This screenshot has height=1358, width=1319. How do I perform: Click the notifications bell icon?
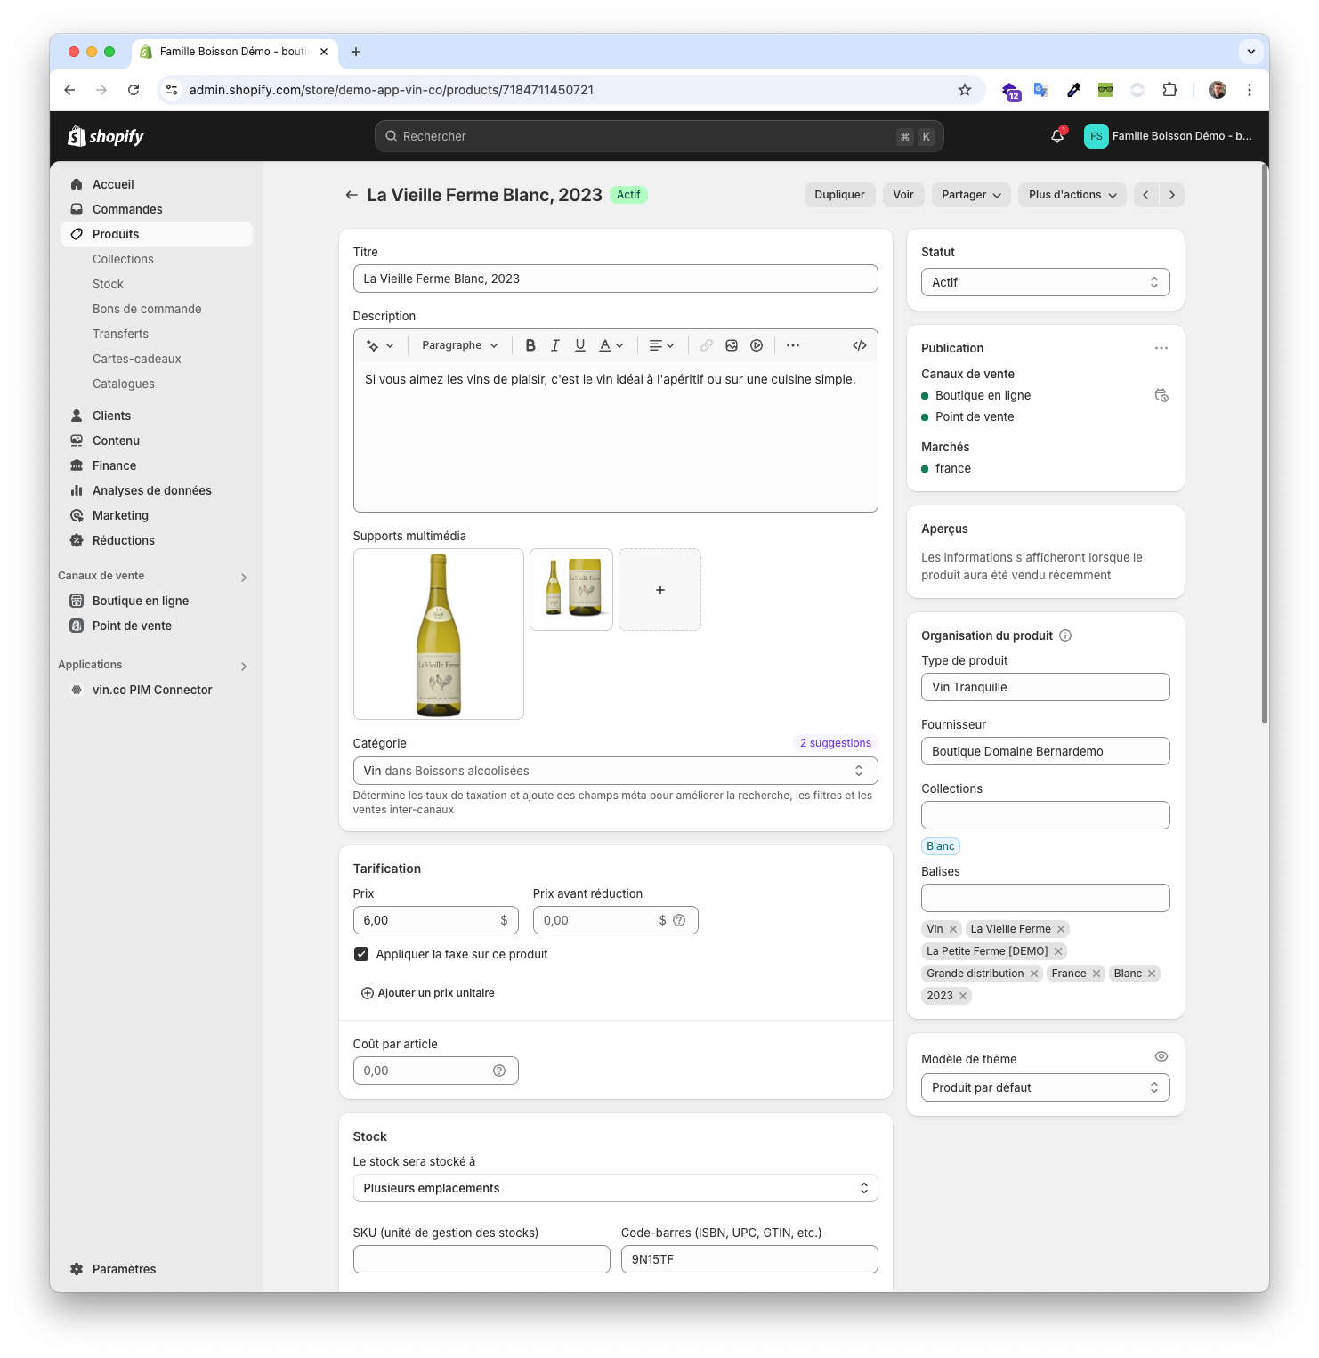tap(1057, 136)
